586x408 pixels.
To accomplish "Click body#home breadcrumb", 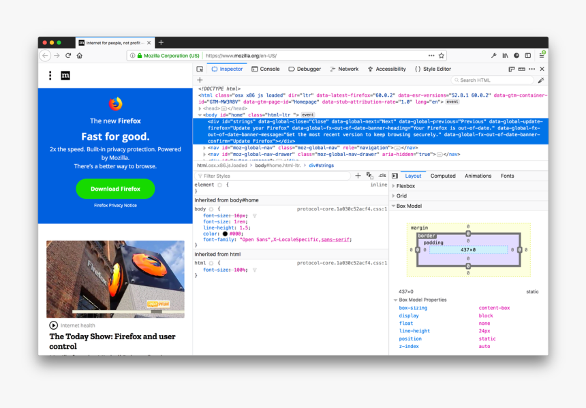I will point(278,166).
